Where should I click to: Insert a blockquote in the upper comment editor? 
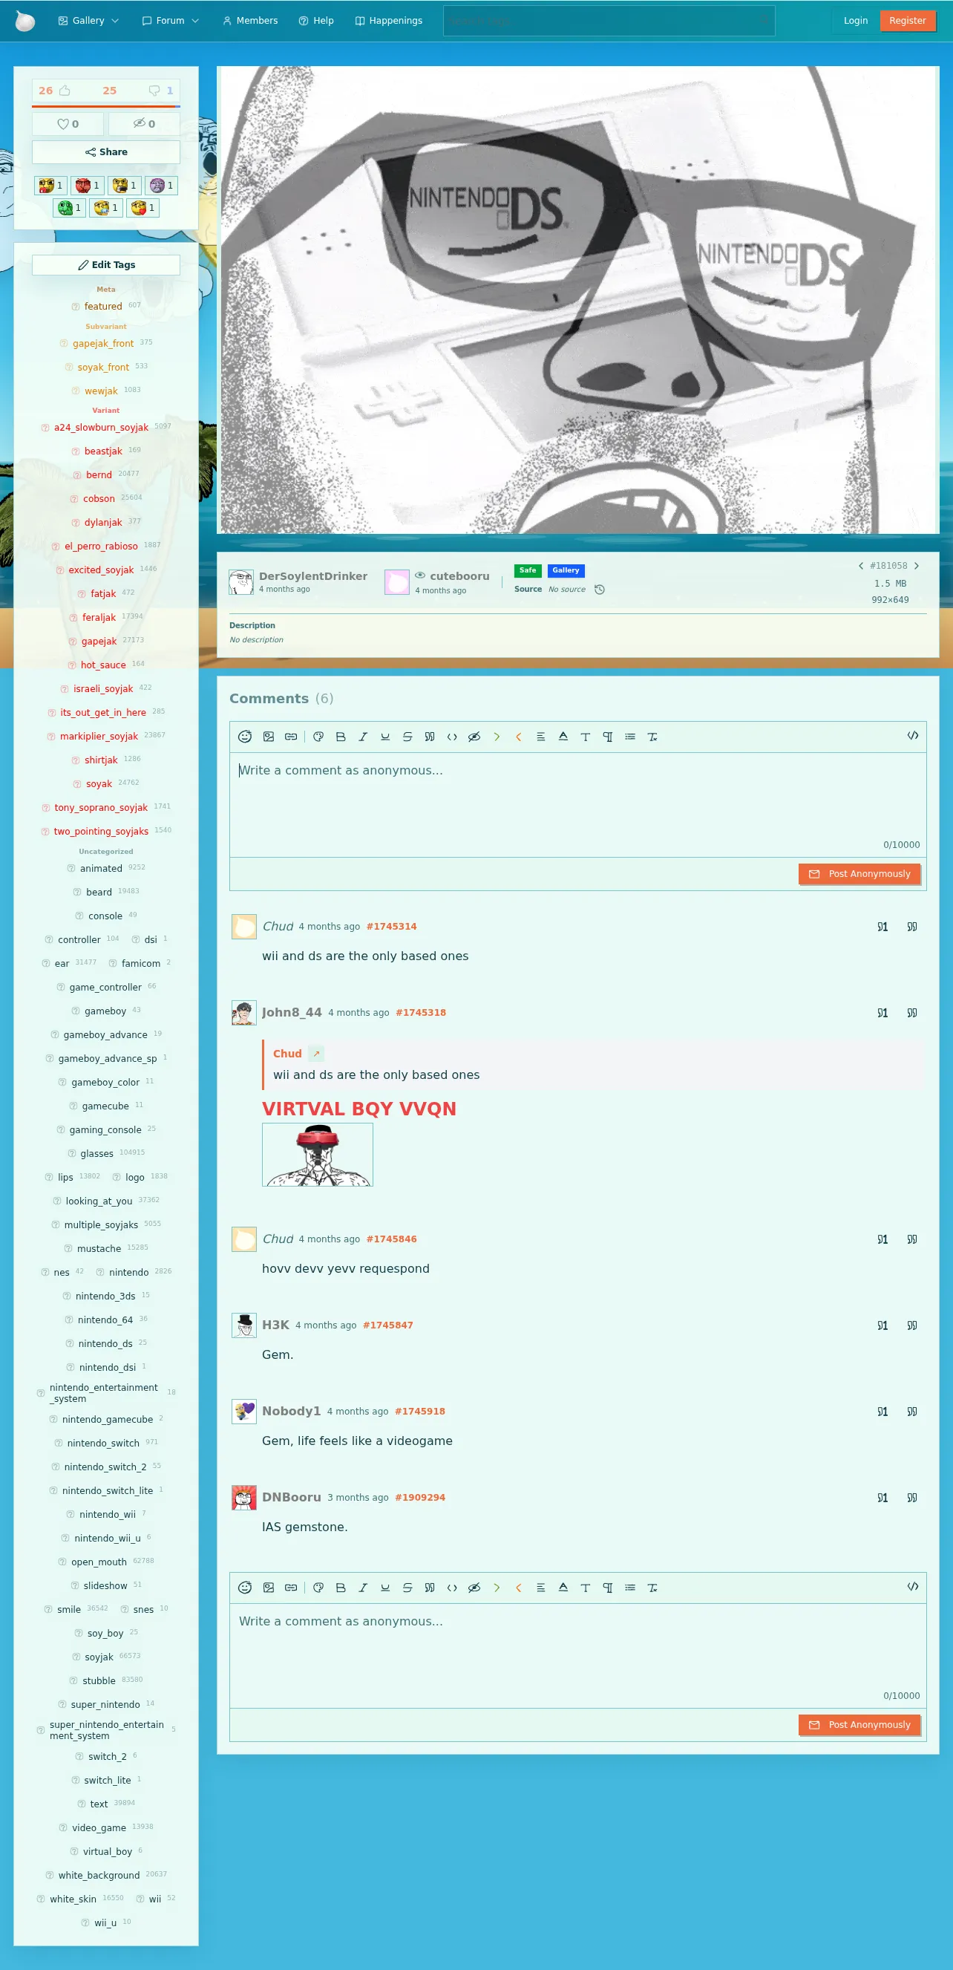[430, 737]
